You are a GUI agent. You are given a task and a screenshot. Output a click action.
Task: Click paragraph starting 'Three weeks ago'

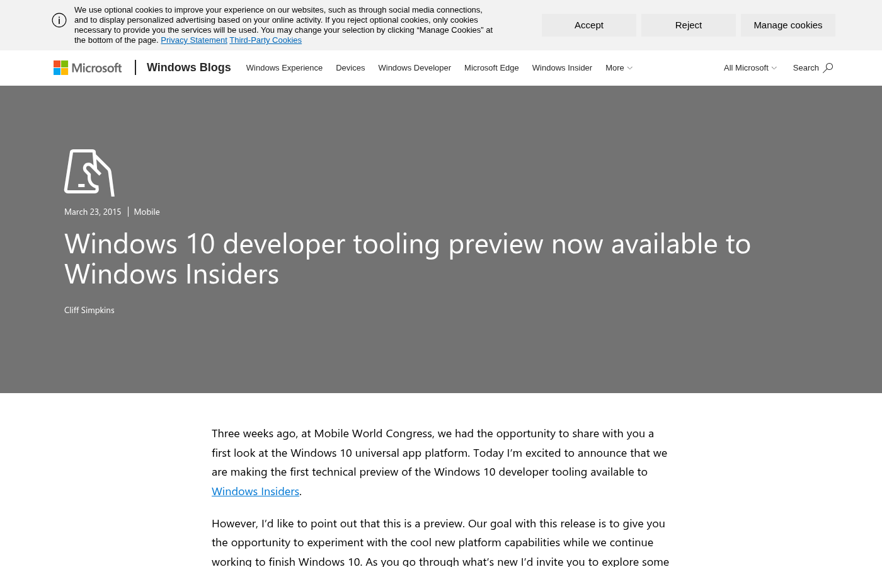pos(440,462)
